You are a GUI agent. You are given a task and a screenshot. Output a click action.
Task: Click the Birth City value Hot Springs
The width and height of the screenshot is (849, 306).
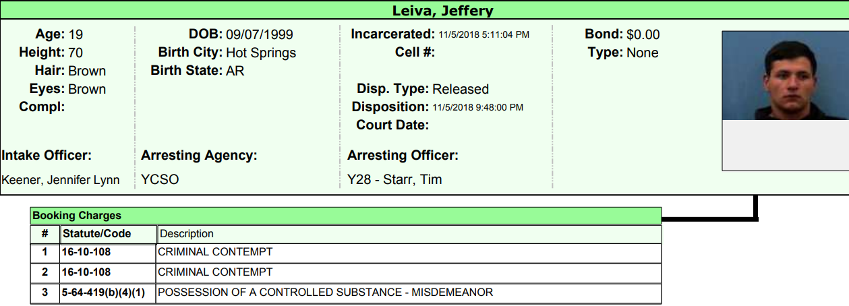[x=261, y=53]
